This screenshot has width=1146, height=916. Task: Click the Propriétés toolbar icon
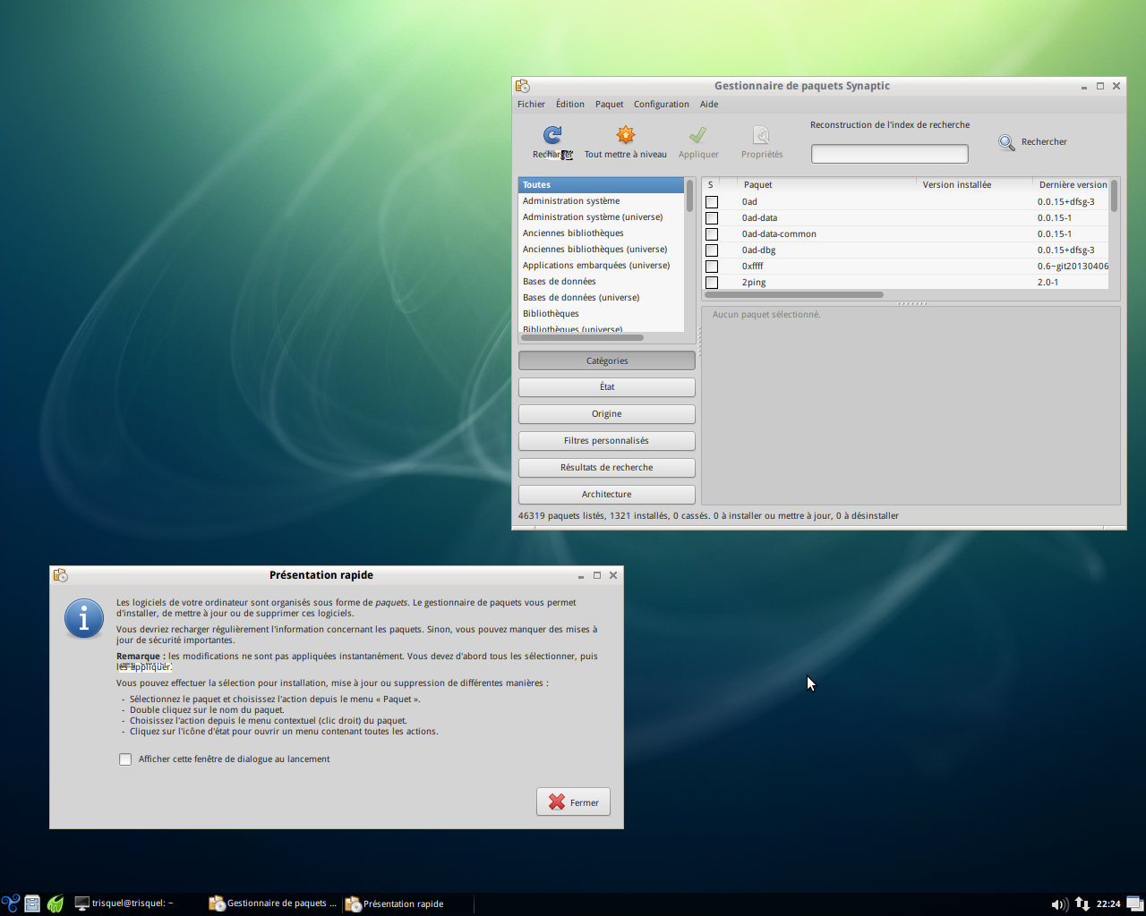761,135
